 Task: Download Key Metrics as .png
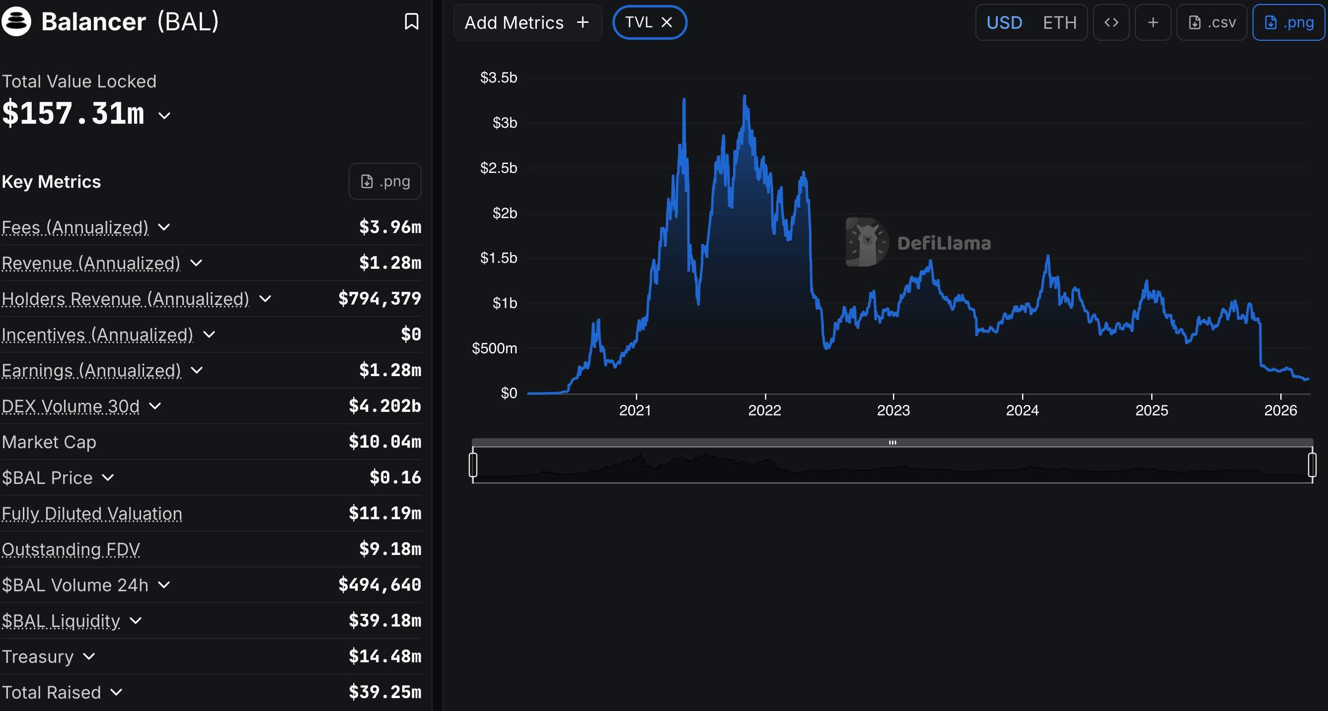coord(384,181)
